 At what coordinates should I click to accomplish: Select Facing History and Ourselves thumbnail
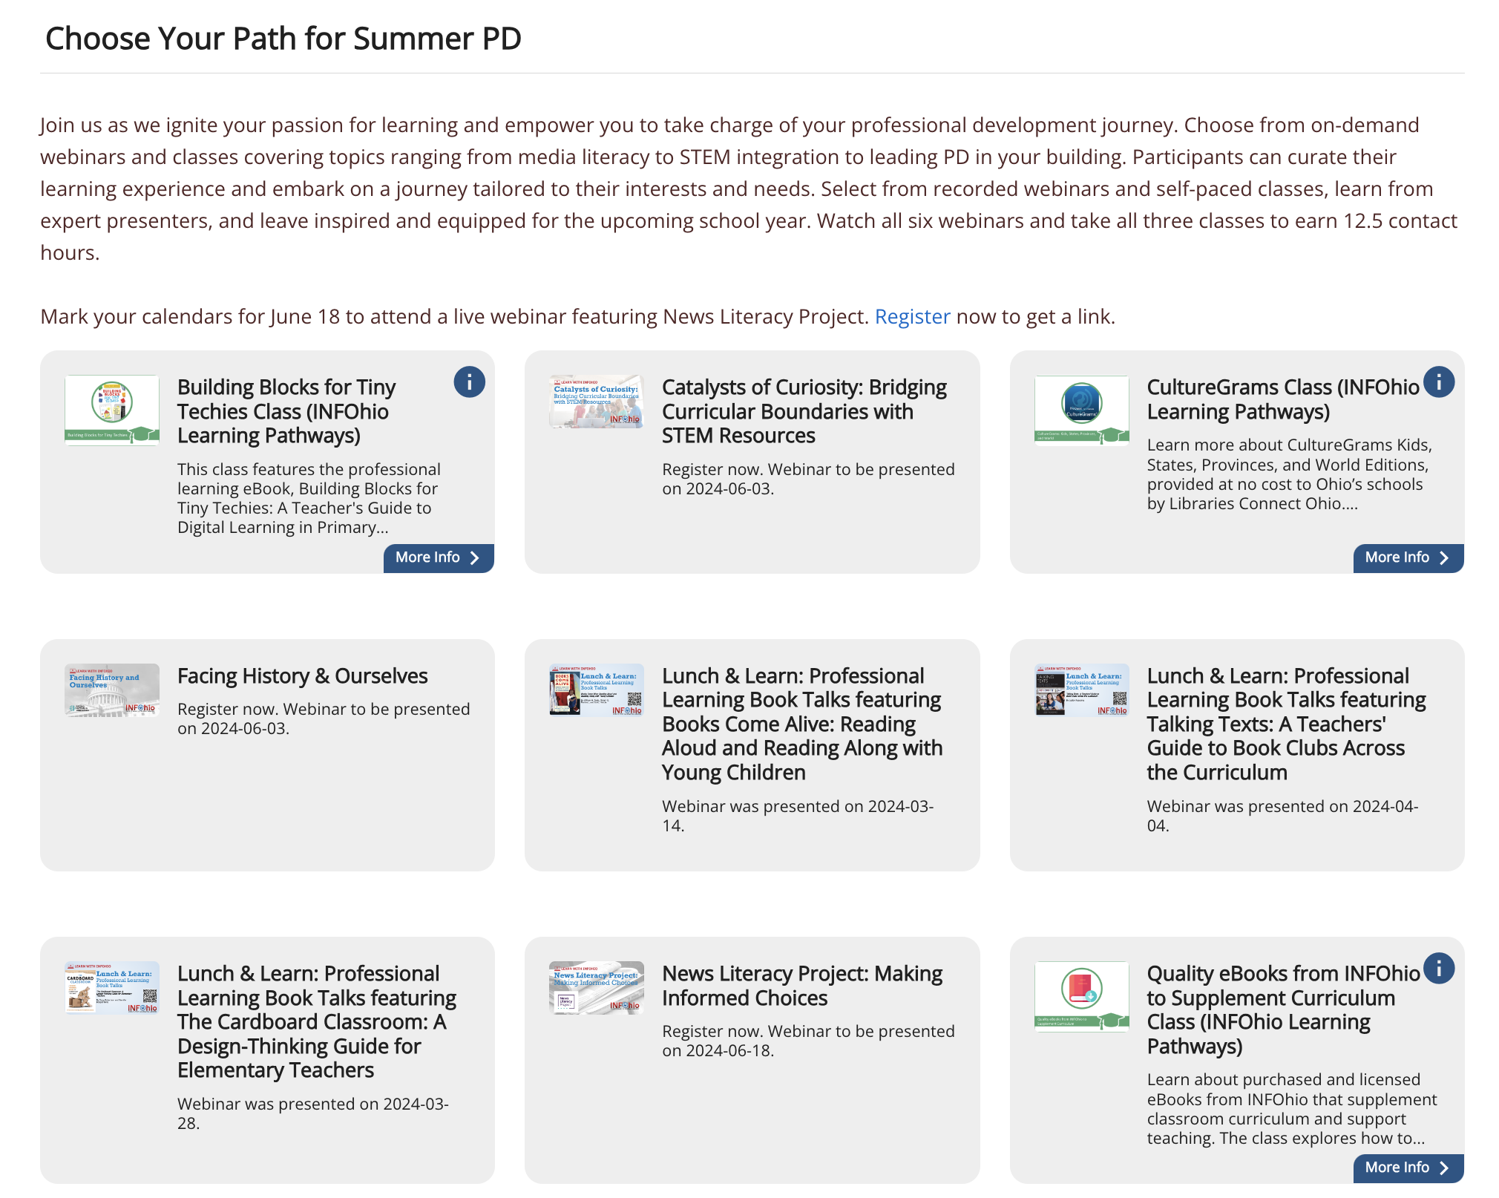(x=112, y=690)
